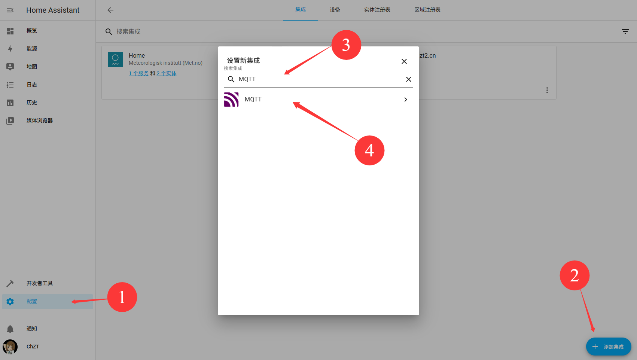Open 开发者工具 developer tools
Viewport: 637px width, 360px height.
point(39,283)
